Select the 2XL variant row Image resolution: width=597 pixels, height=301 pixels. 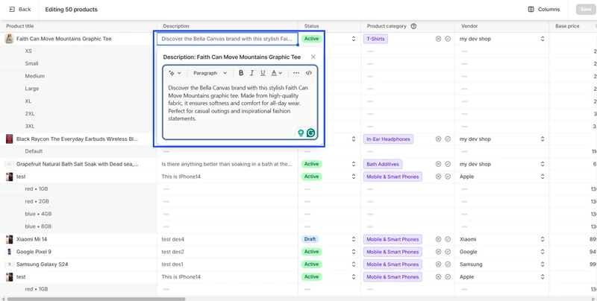pyautogui.click(x=78, y=114)
